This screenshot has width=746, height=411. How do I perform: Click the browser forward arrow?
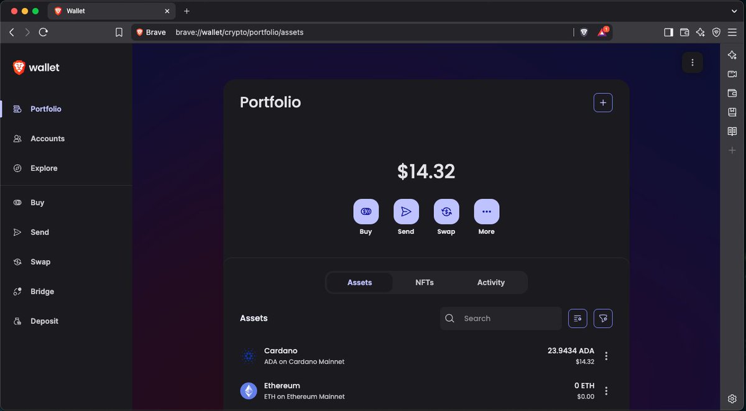tap(27, 32)
